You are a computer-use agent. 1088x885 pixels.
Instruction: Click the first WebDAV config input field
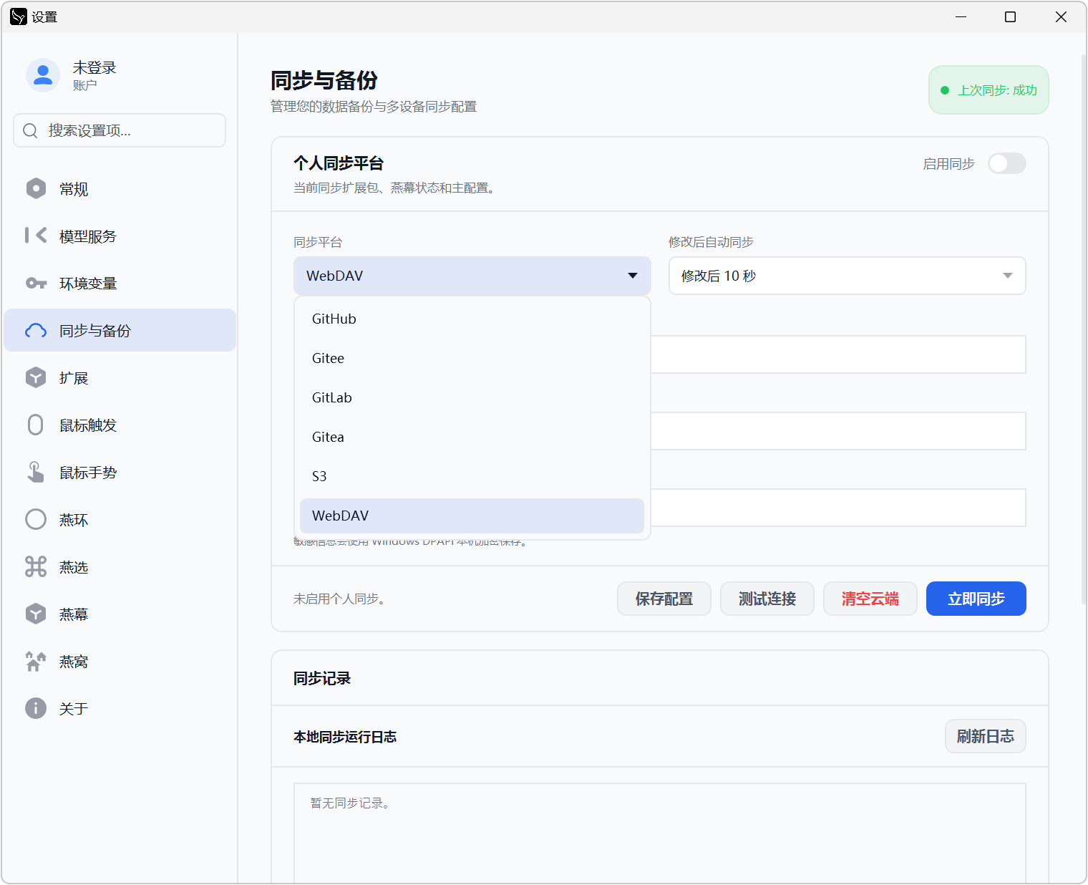[x=838, y=354]
